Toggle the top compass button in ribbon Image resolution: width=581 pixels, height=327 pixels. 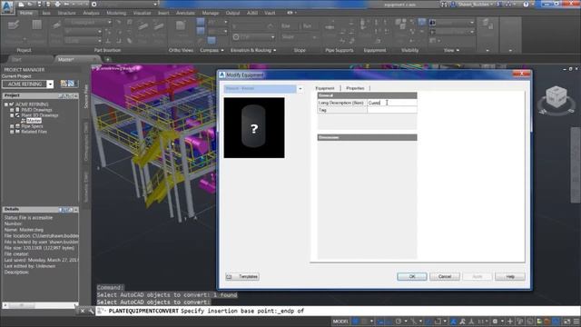(x=201, y=22)
